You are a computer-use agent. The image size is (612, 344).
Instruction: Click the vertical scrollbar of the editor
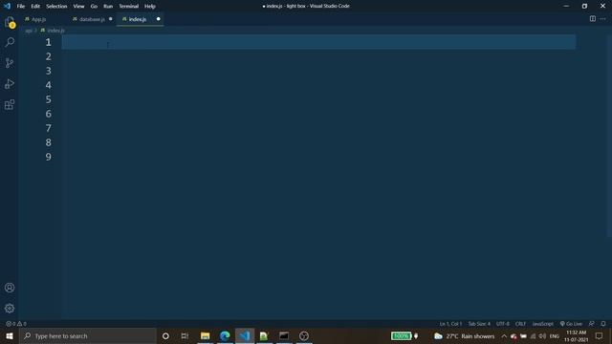(x=609, y=136)
